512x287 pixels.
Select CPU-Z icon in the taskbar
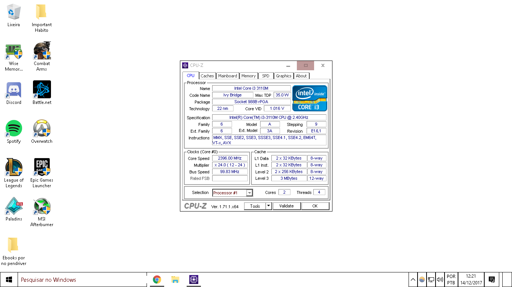click(193, 280)
